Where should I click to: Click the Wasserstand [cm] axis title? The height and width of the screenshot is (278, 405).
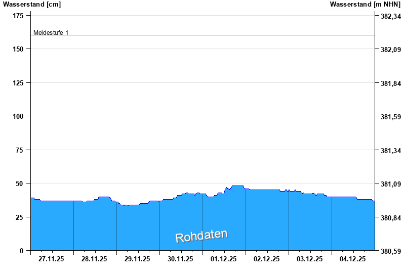32,5
